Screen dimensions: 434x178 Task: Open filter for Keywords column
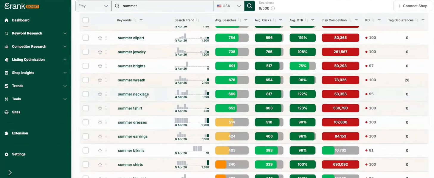point(141,20)
